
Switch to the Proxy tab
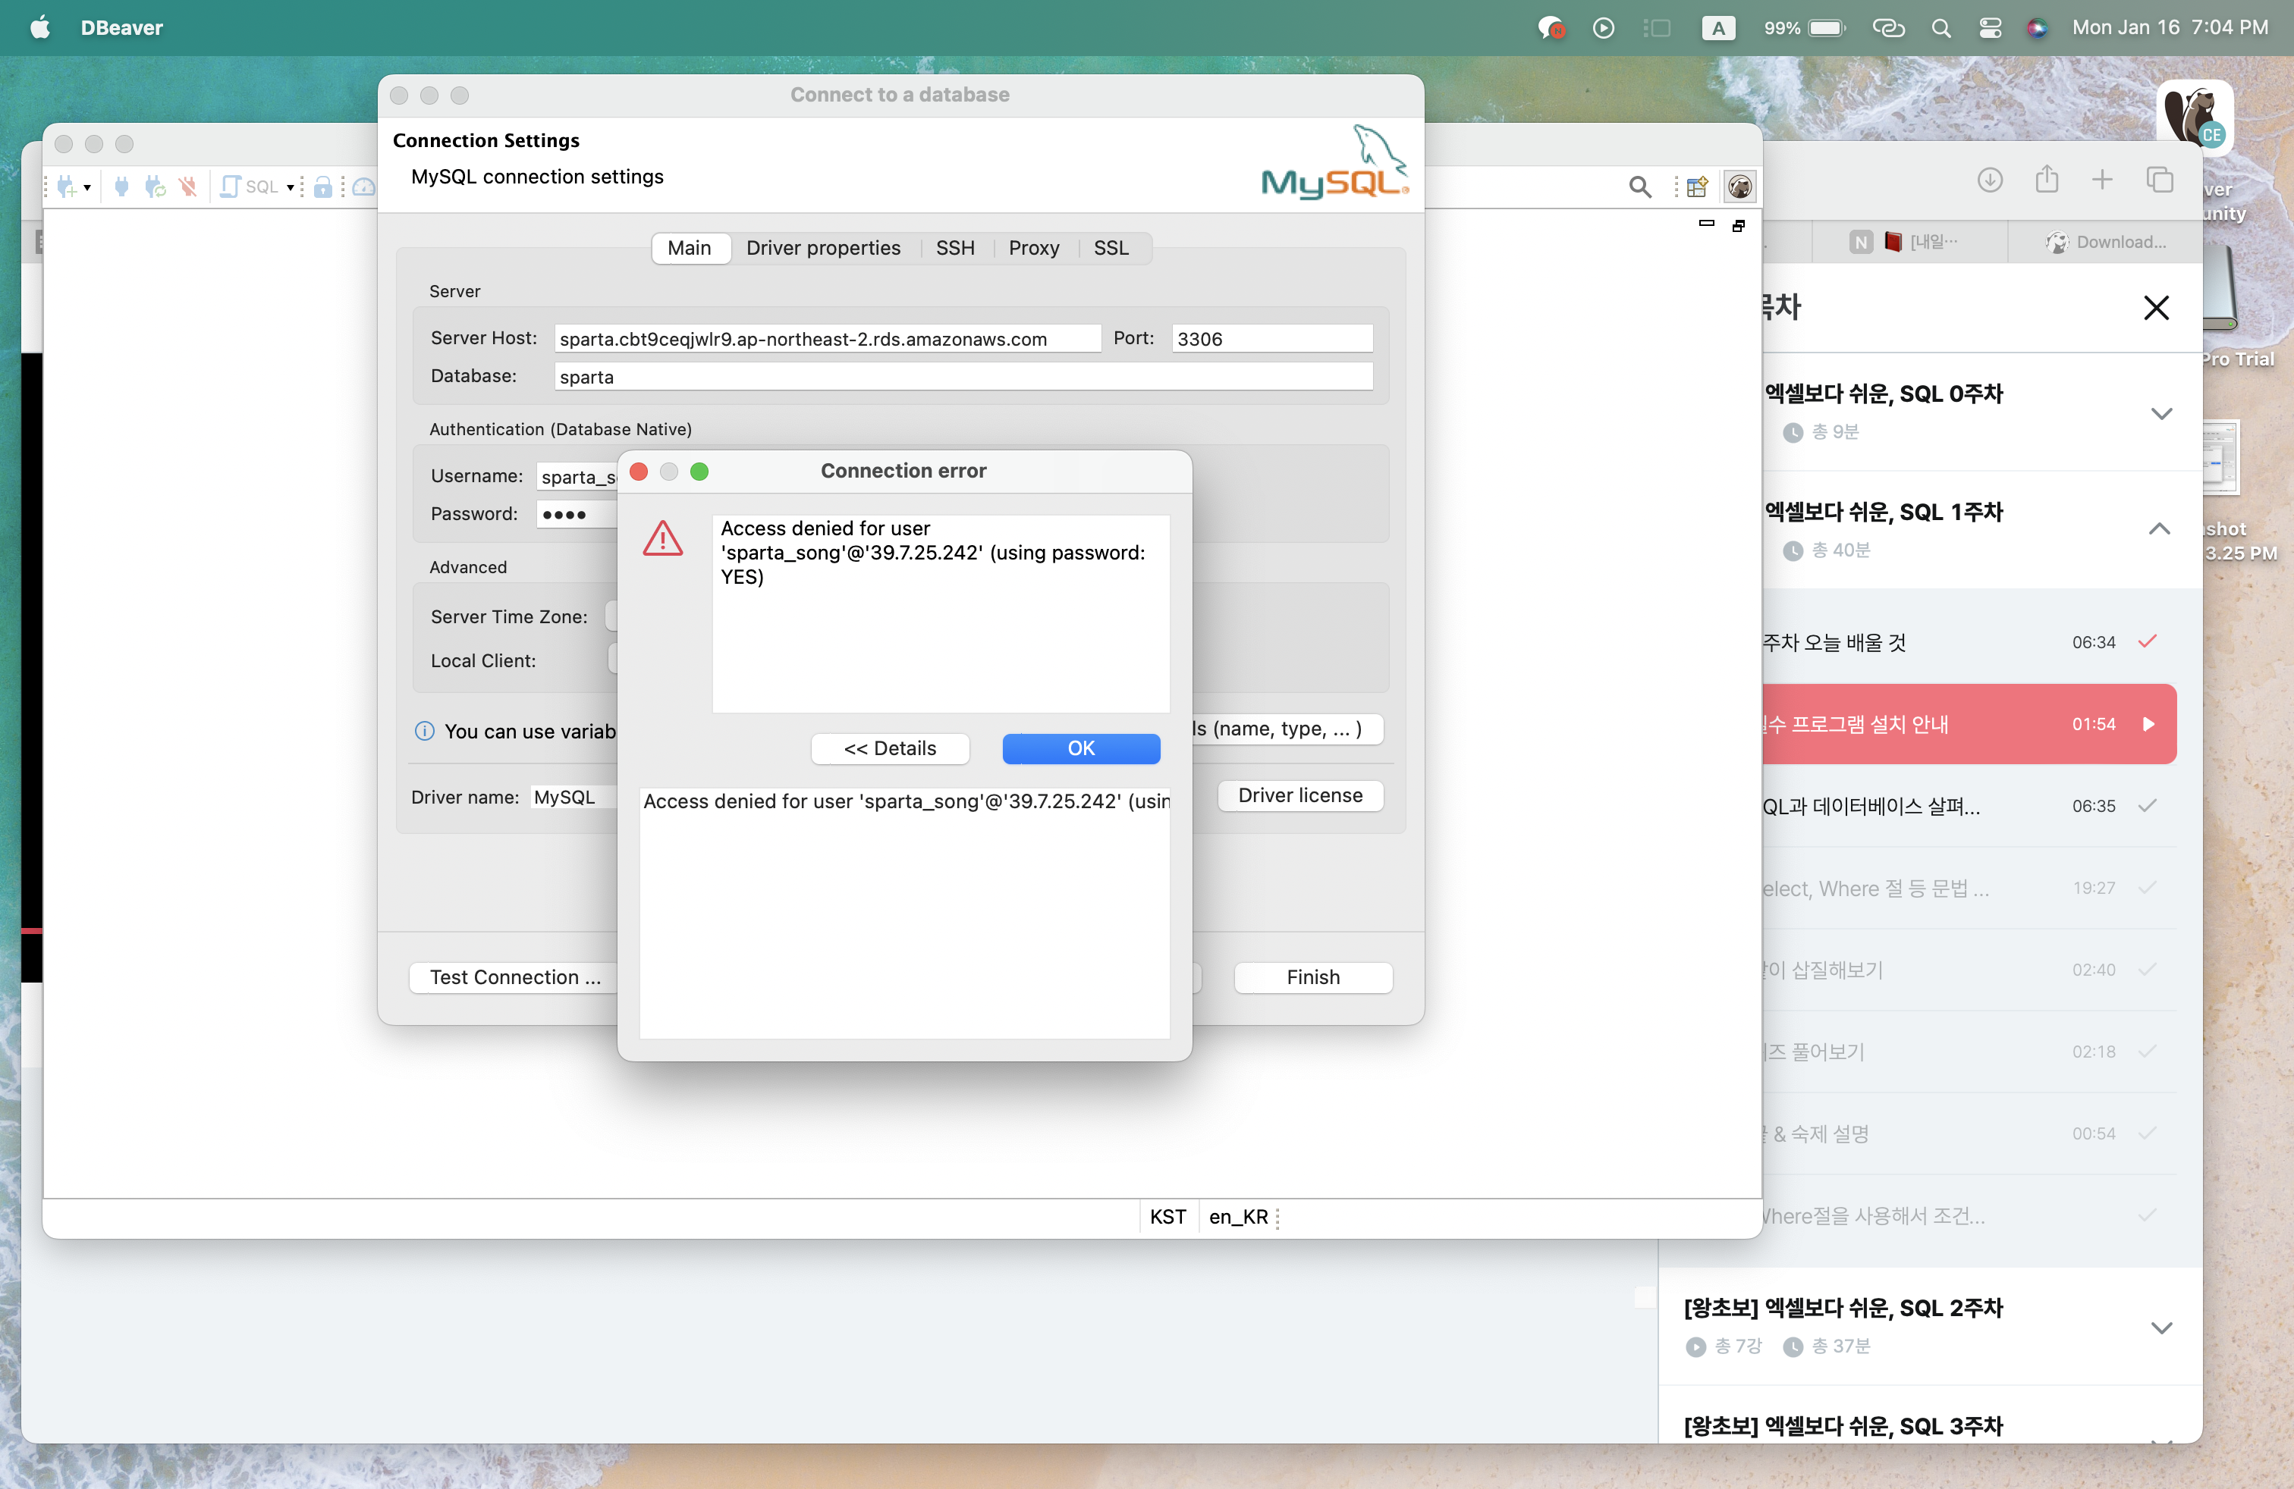point(1033,247)
